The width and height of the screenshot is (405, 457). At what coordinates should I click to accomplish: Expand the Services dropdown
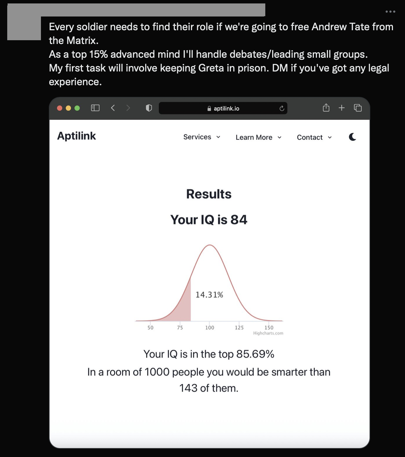click(202, 137)
